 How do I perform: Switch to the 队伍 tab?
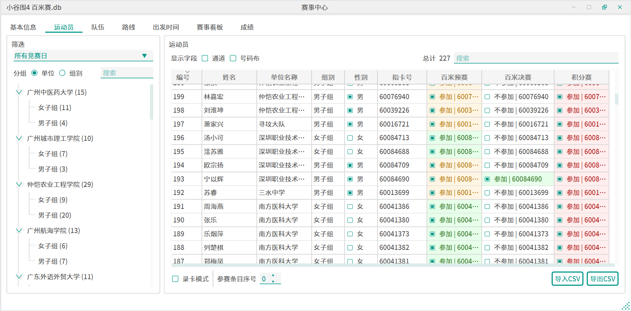click(x=98, y=27)
